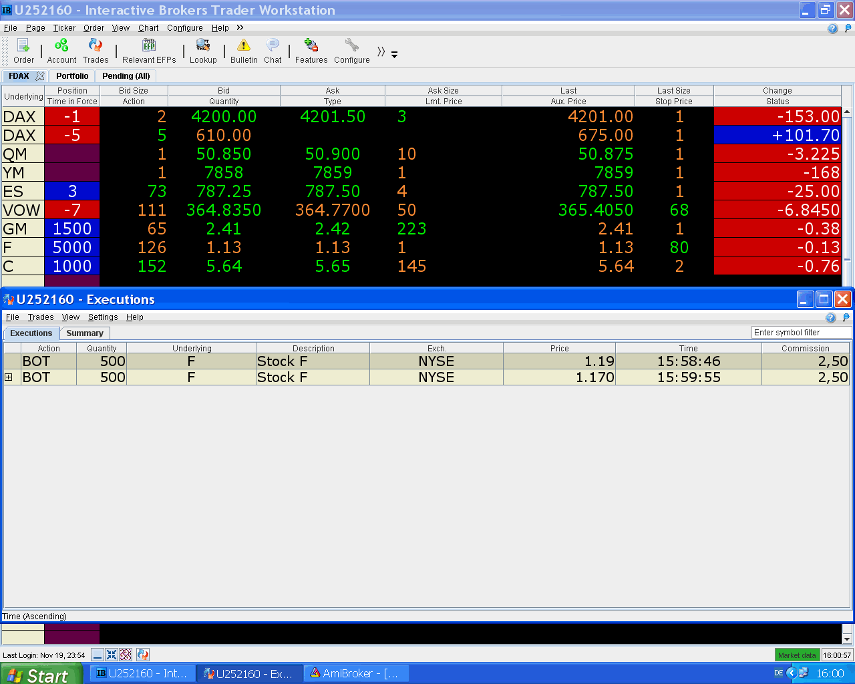
Task: Click the help icon in Trader Workstation
Action: coord(832,29)
